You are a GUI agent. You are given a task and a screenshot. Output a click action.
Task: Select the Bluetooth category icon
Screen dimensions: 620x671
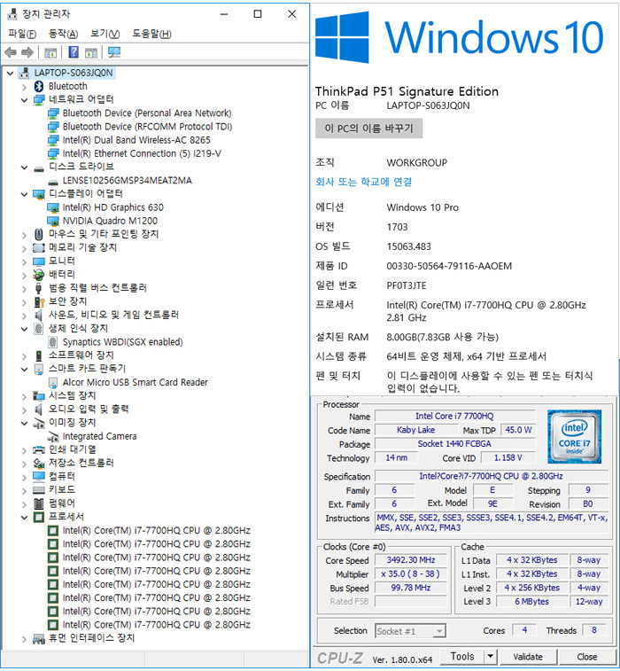pos(38,87)
